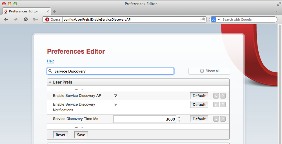The image size is (282, 144).
Task: Click the Service Discovery search field
Action: pos(110,71)
